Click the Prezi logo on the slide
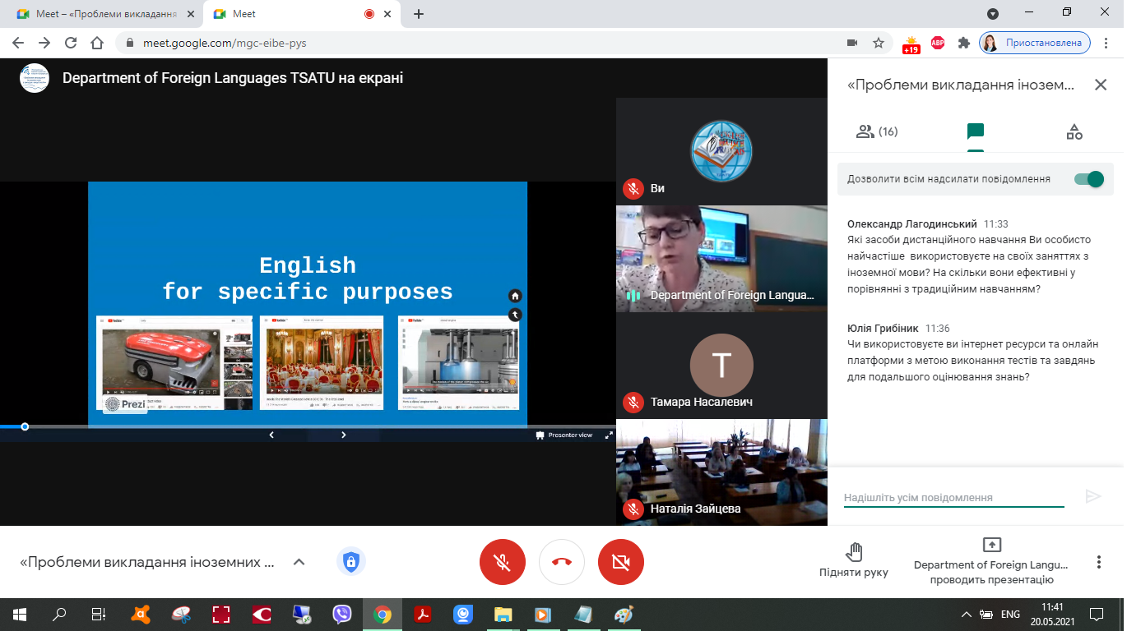The width and height of the screenshot is (1127, 631). [125, 404]
